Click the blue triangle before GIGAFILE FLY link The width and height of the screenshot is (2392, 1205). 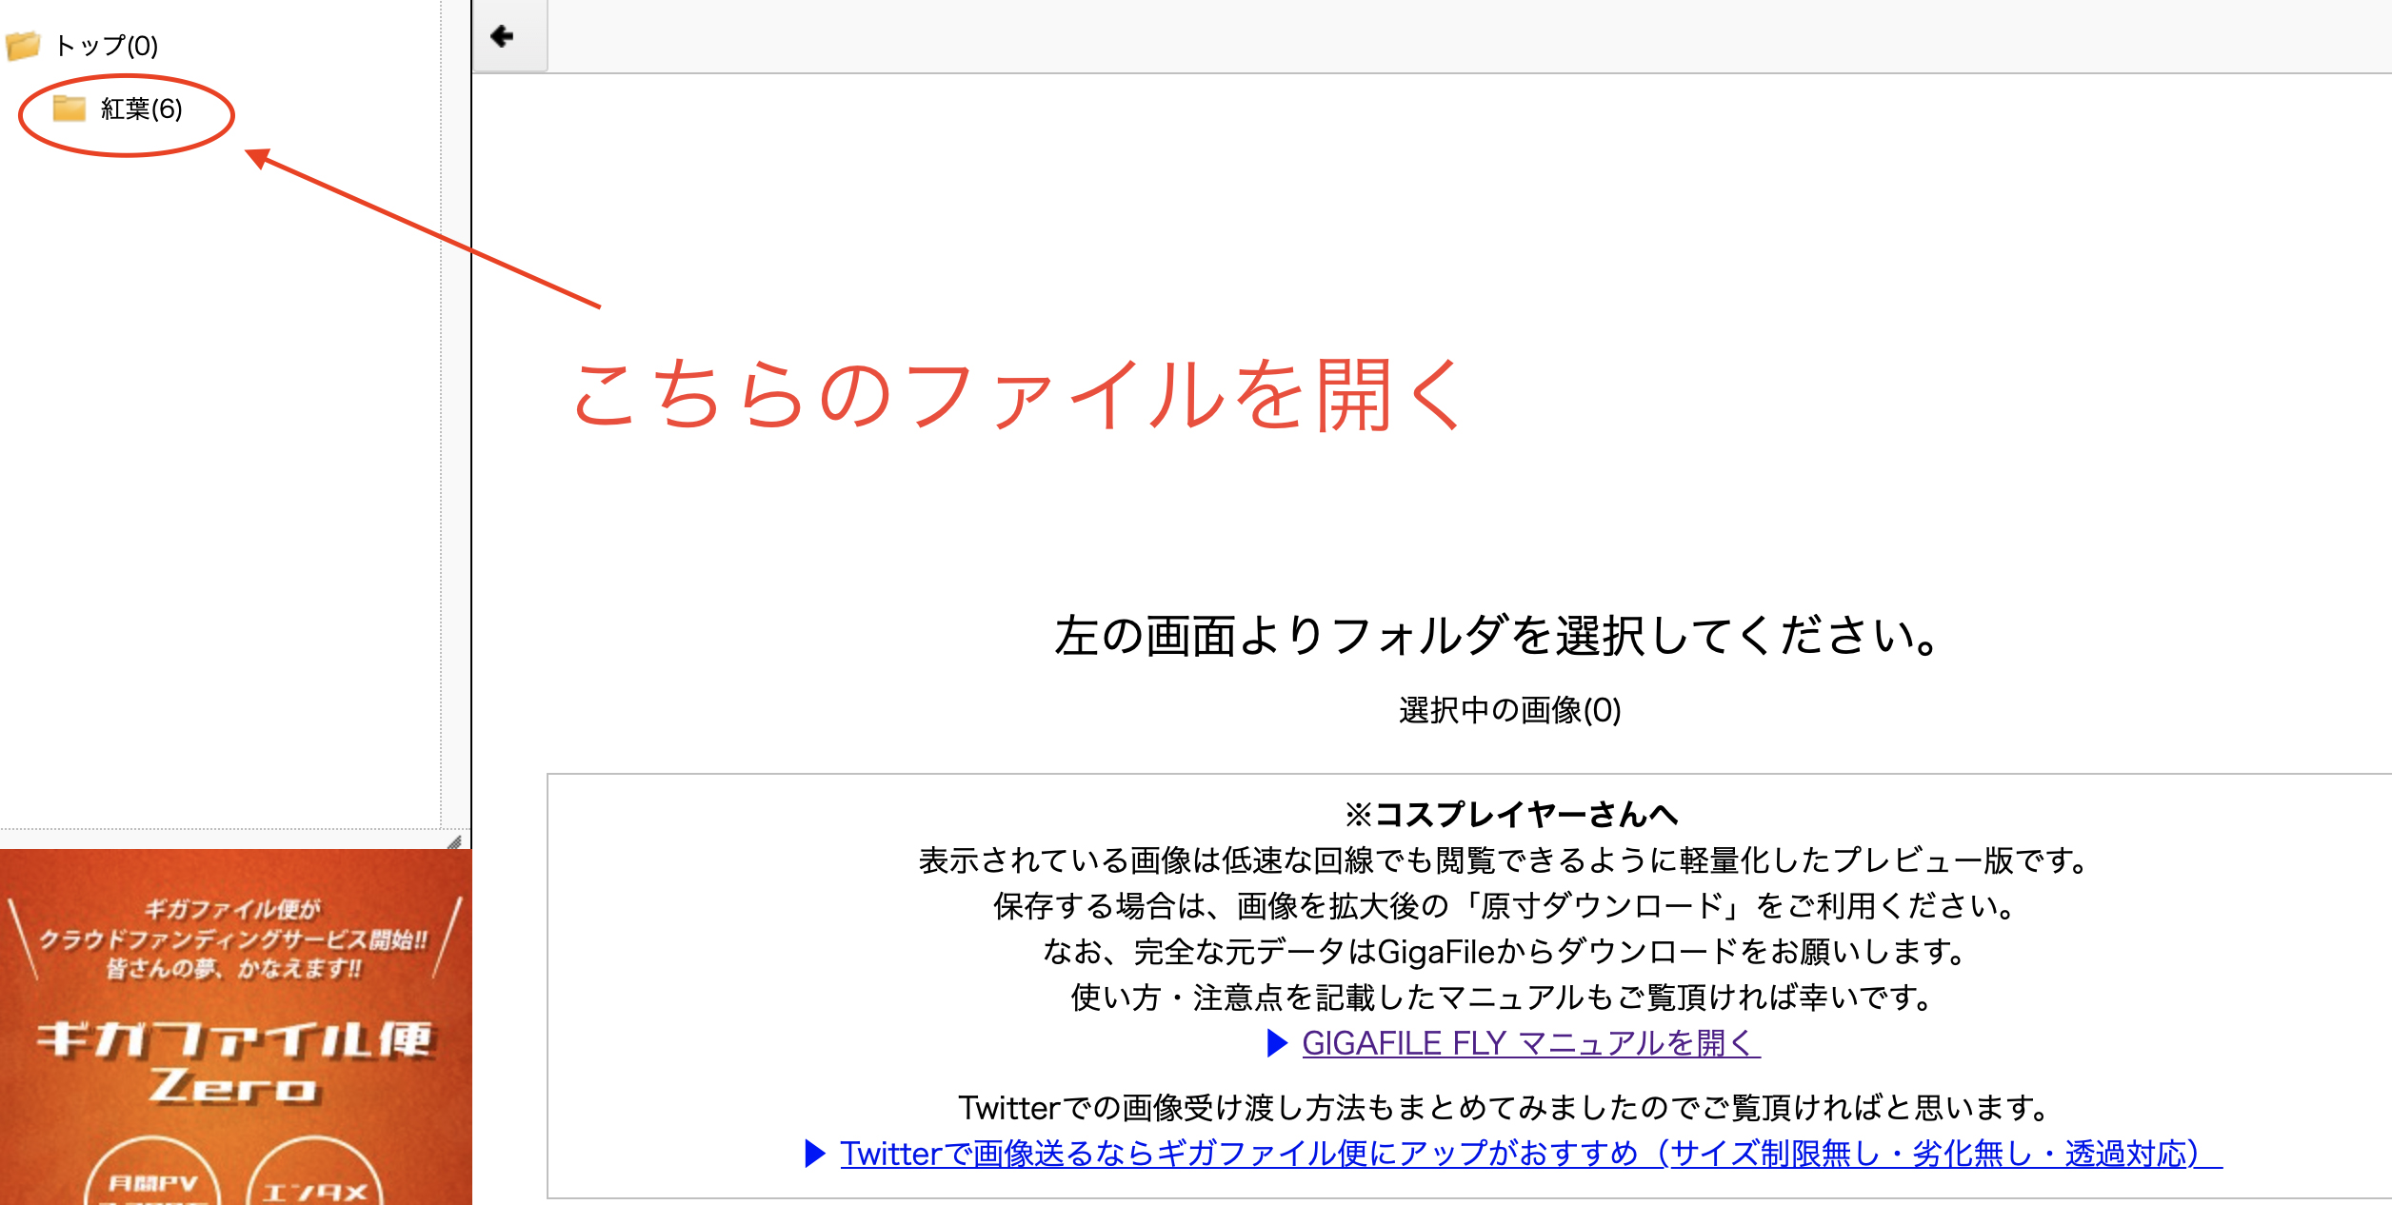point(1278,1043)
